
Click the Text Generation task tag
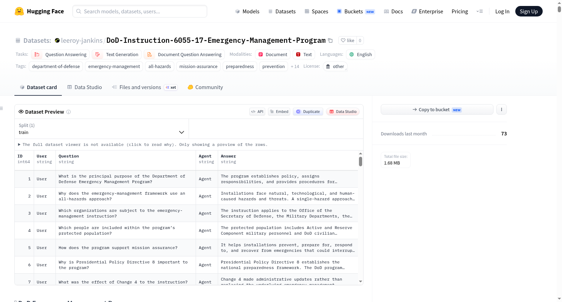click(117, 54)
